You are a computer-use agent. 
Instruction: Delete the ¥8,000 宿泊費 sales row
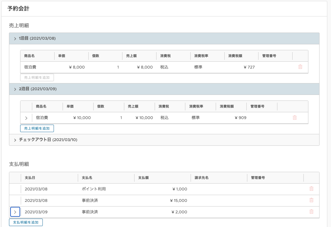click(x=300, y=67)
